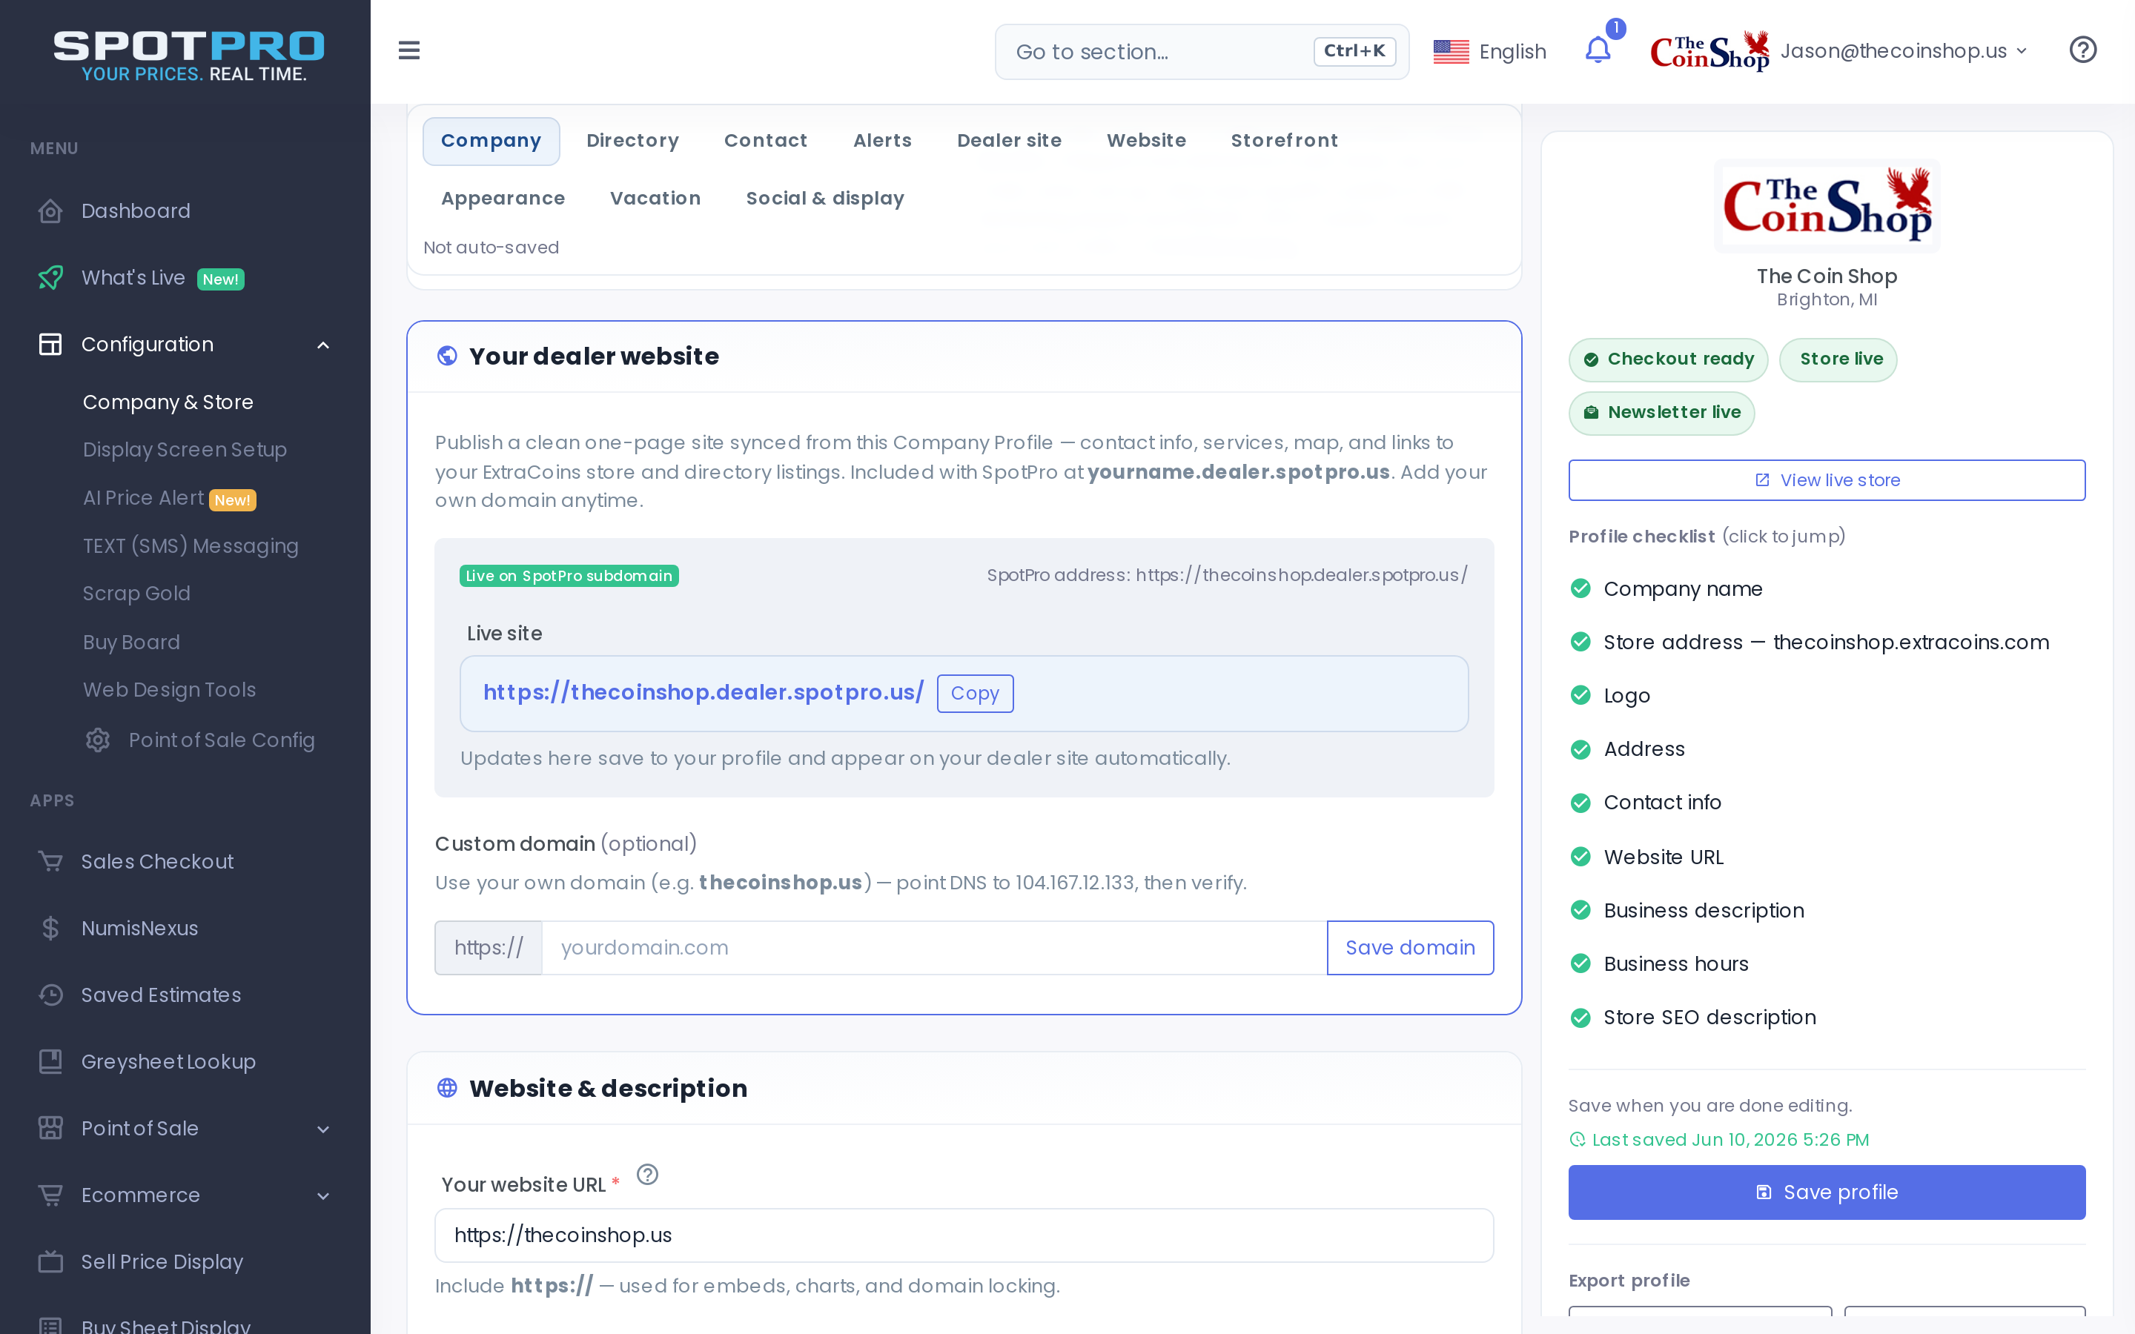
Task: Open Company & Store in sidebar
Action: click(x=168, y=402)
